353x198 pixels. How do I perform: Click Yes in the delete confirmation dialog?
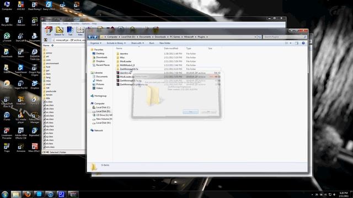190,112
